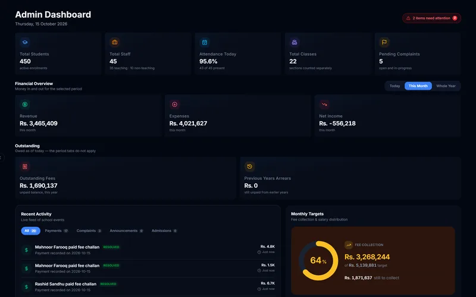Open the Total Staff card

pyautogui.click(x=148, y=53)
